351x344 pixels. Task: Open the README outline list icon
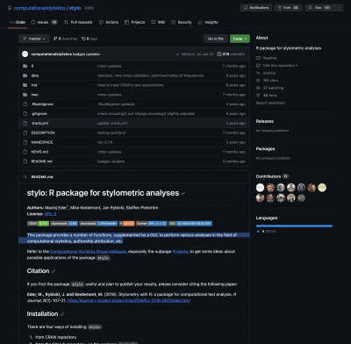[x=25, y=176]
